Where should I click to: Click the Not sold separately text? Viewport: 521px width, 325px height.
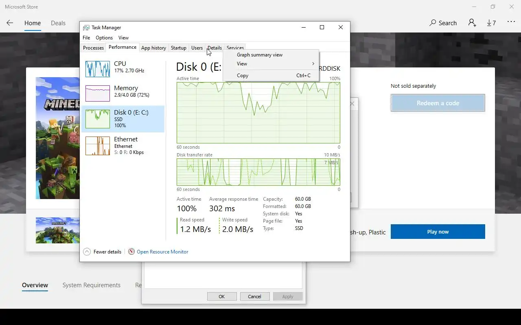click(413, 86)
